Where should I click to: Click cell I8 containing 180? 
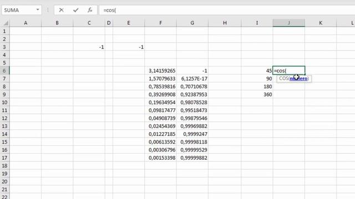257,86
